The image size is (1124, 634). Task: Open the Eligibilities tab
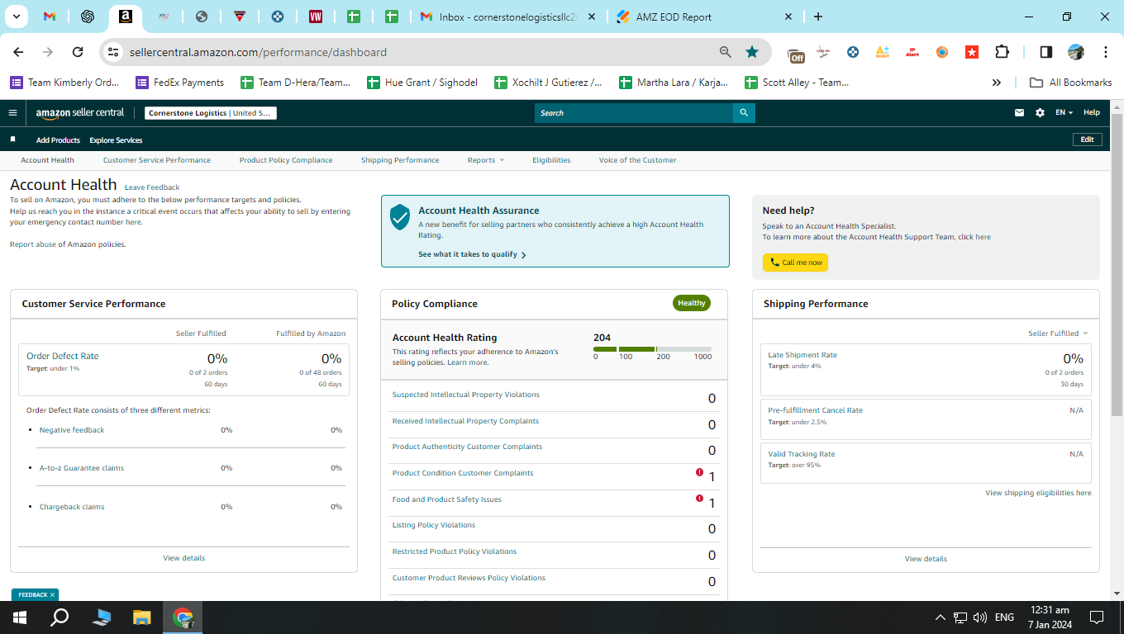point(551,160)
